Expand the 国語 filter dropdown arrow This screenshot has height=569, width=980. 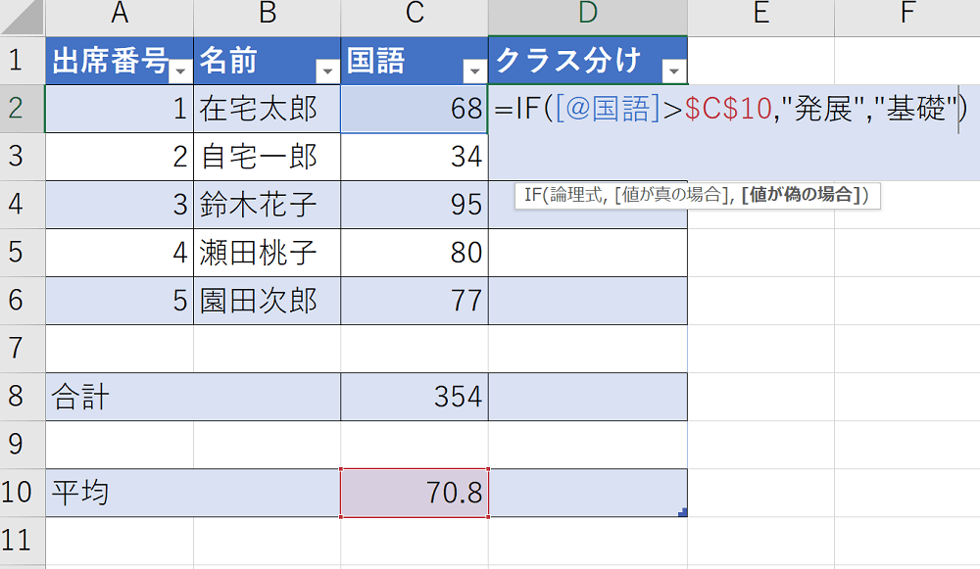pyautogui.click(x=474, y=71)
